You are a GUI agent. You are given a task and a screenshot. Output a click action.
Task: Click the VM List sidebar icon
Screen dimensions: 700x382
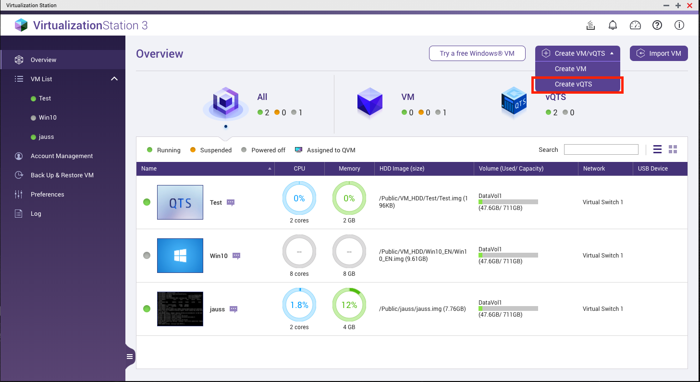[19, 79]
